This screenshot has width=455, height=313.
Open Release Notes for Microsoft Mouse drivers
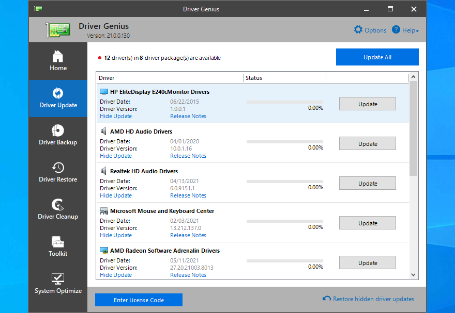pos(188,235)
